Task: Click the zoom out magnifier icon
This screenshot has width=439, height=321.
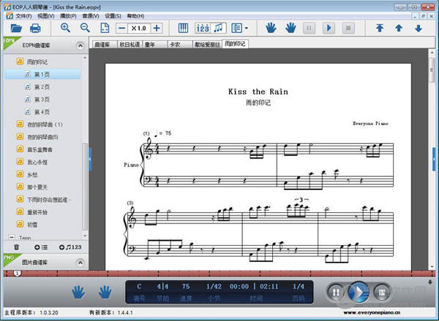Action: tap(85, 28)
